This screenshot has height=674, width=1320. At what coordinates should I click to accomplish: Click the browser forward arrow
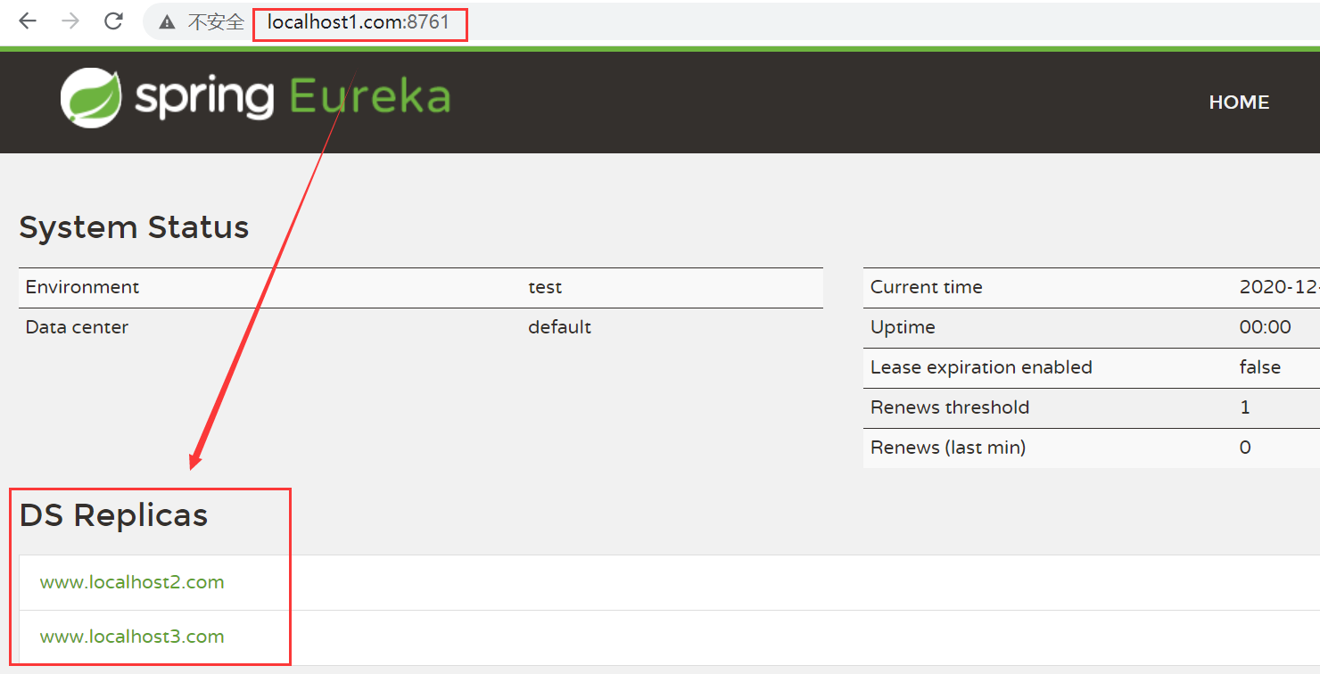[x=70, y=21]
